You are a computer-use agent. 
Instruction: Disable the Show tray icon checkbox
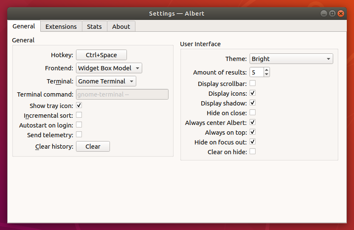(79, 105)
